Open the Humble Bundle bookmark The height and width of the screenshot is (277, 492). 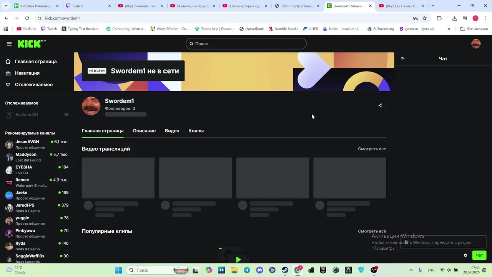(x=283, y=29)
